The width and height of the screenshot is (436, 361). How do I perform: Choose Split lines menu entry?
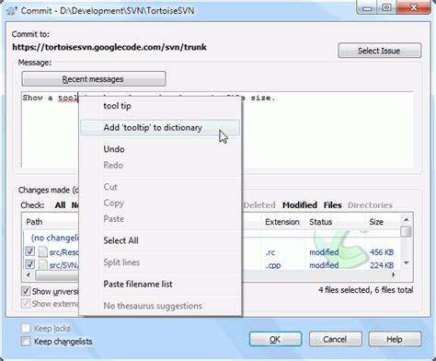click(160, 262)
